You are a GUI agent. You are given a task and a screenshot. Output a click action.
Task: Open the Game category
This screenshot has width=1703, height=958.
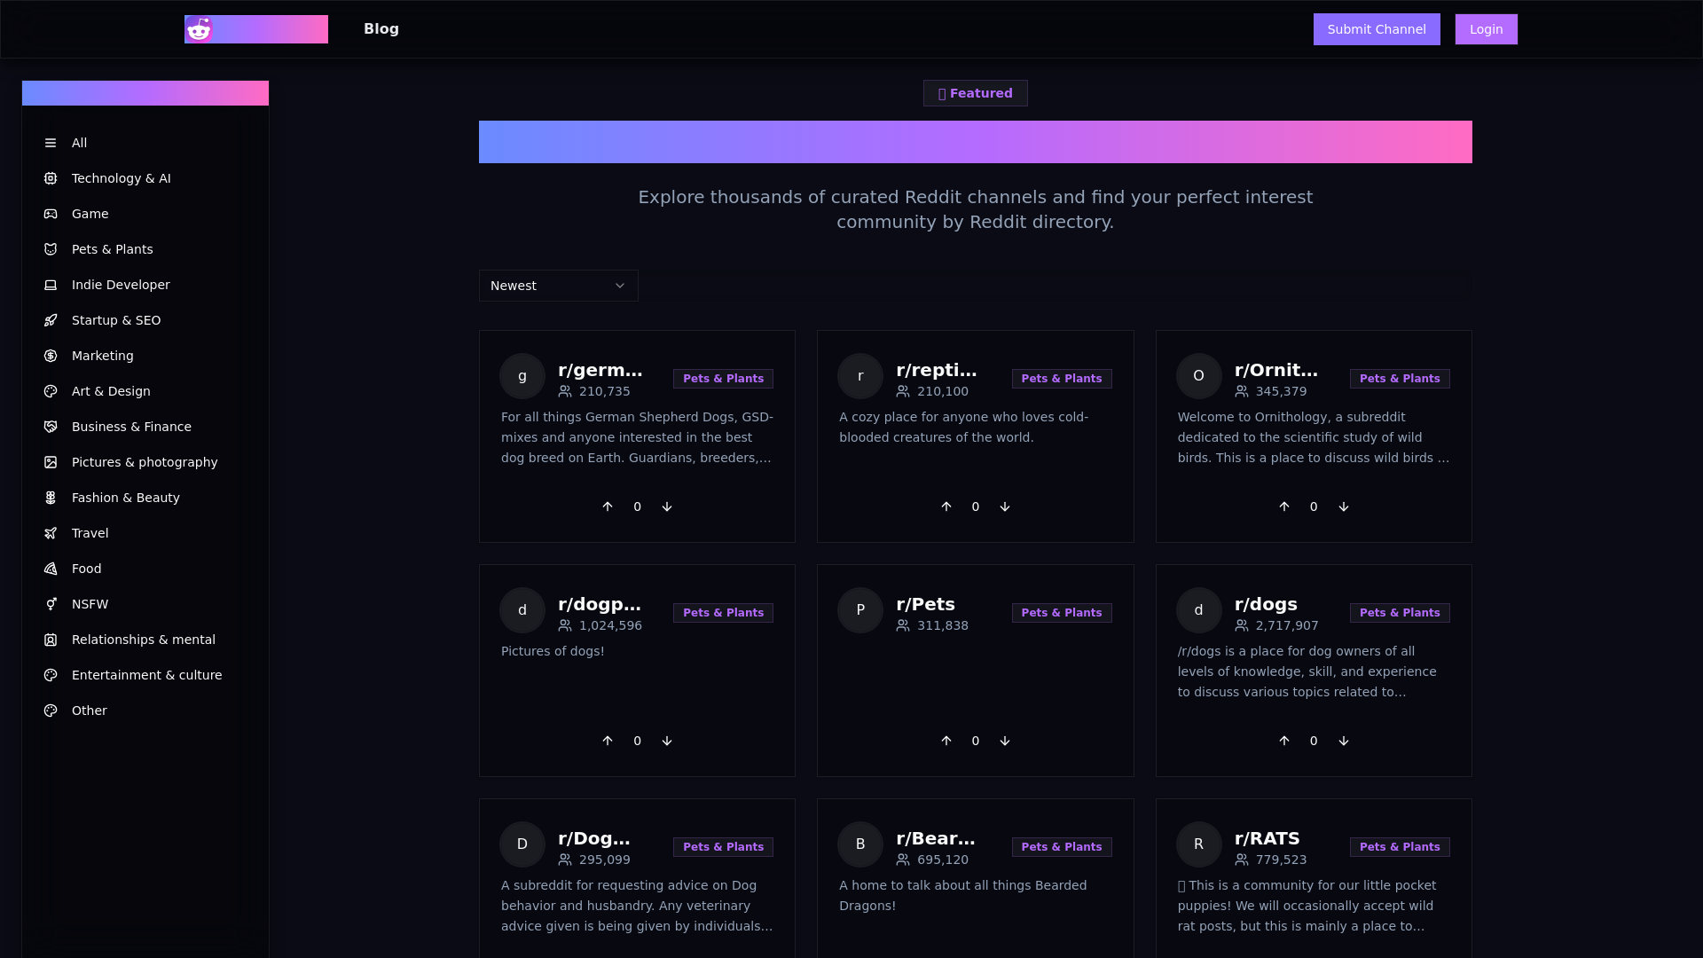145,214
